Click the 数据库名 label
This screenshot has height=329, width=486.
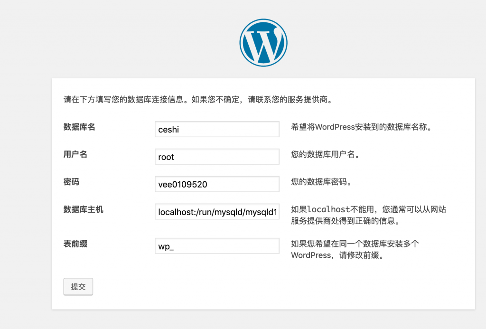point(79,127)
